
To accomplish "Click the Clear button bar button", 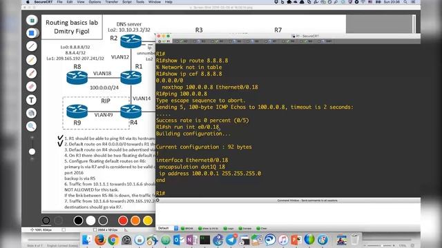I will point(262,229).
